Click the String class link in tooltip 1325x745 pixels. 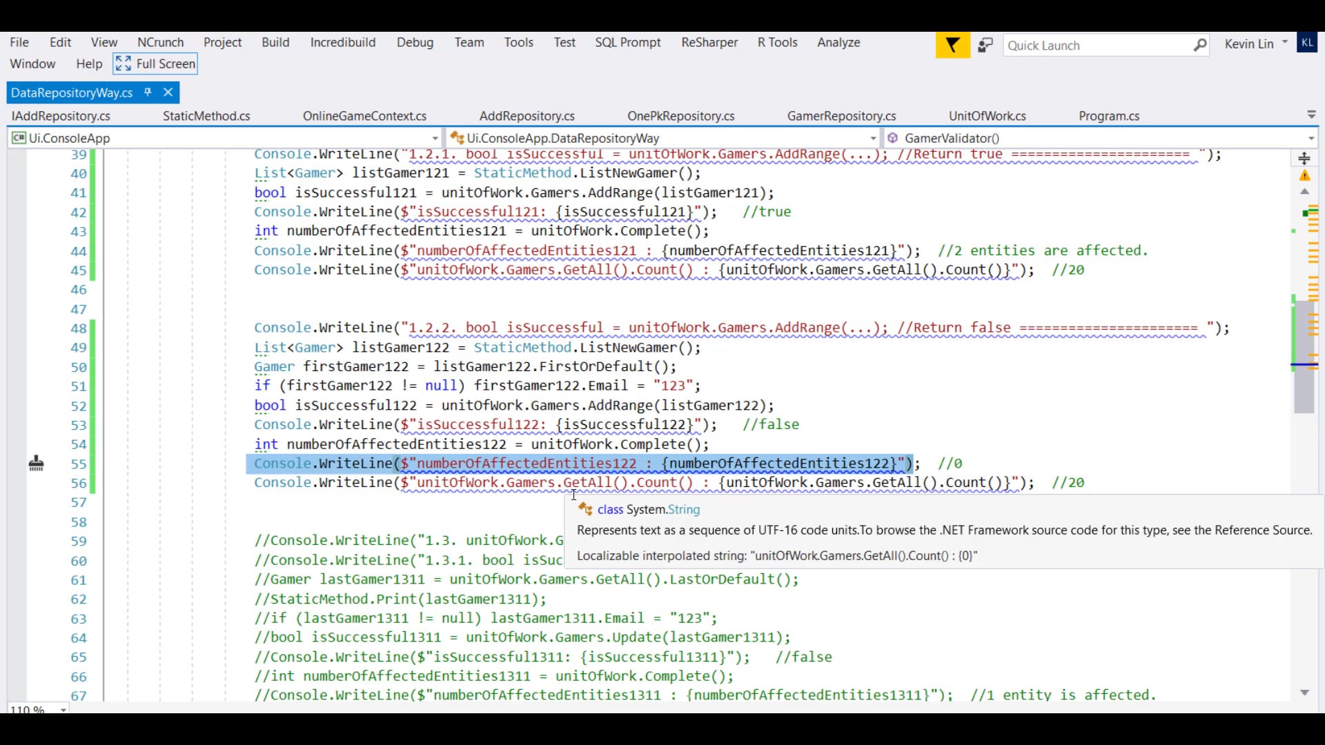click(x=683, y=510)
